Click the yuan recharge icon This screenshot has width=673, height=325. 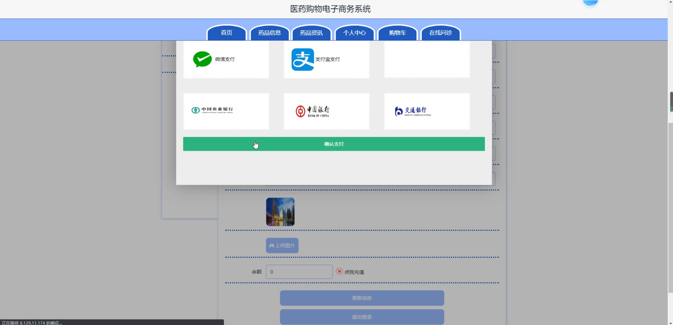tap(340, 271)
